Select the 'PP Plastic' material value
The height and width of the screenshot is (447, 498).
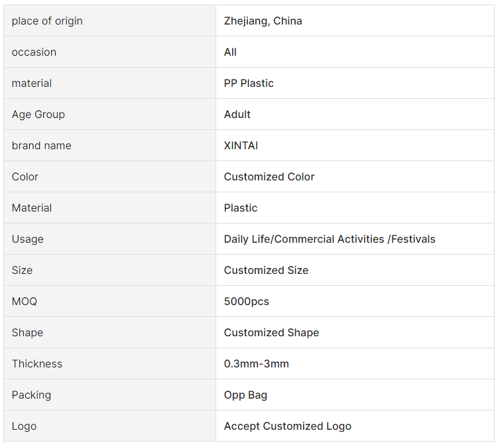(249, 84)
